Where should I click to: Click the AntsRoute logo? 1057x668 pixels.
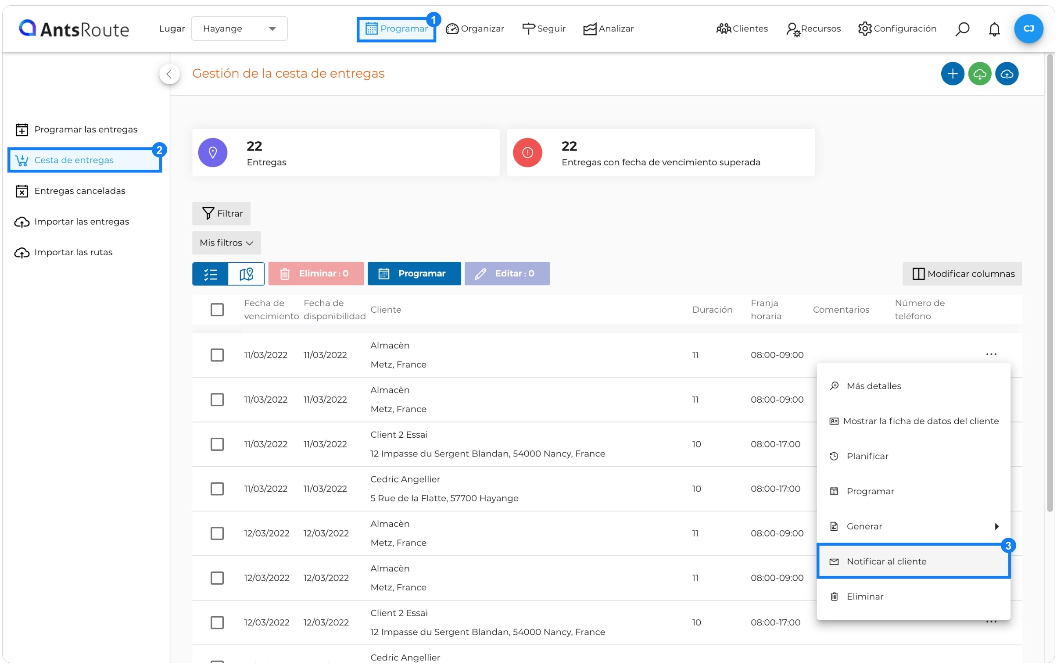(74, 29)
